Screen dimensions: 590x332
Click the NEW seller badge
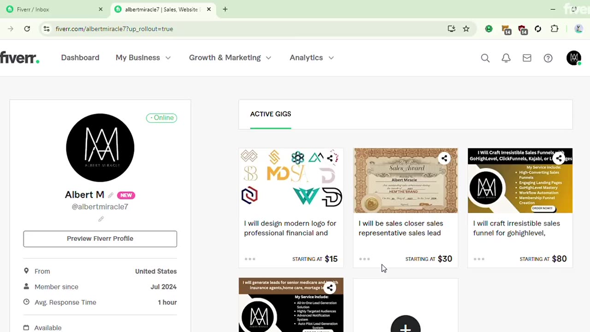tap(126, 195)
